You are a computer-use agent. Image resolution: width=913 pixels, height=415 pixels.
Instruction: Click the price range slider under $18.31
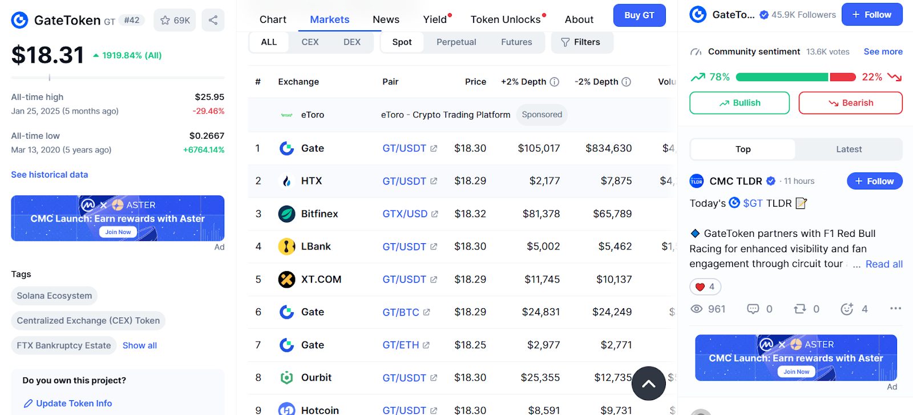click(x=118, y=77)
